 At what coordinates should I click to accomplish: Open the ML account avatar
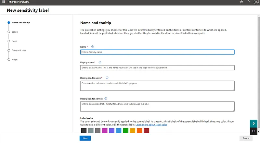point(256,2)
